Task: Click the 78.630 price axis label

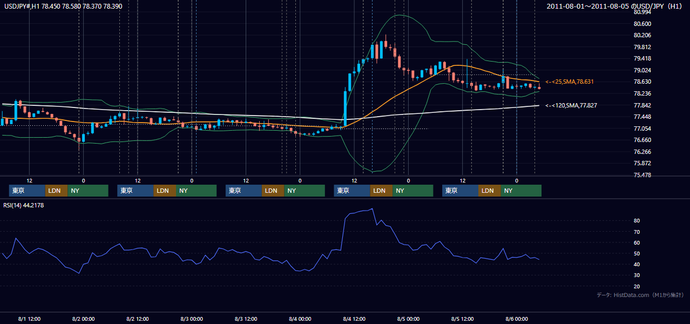Action: tap(642, 82)
